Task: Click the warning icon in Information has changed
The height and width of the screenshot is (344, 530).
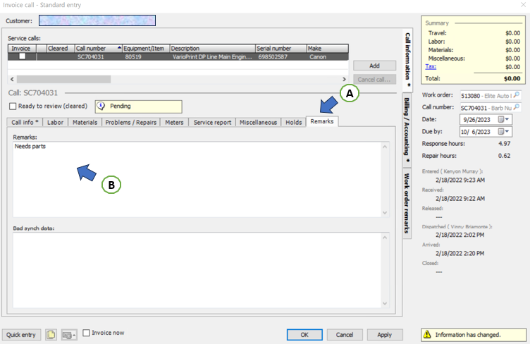Action: [427, 335]
